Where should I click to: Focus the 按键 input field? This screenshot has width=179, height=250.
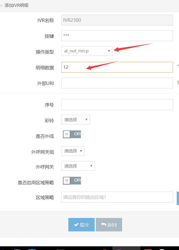[x=117, y=36]
